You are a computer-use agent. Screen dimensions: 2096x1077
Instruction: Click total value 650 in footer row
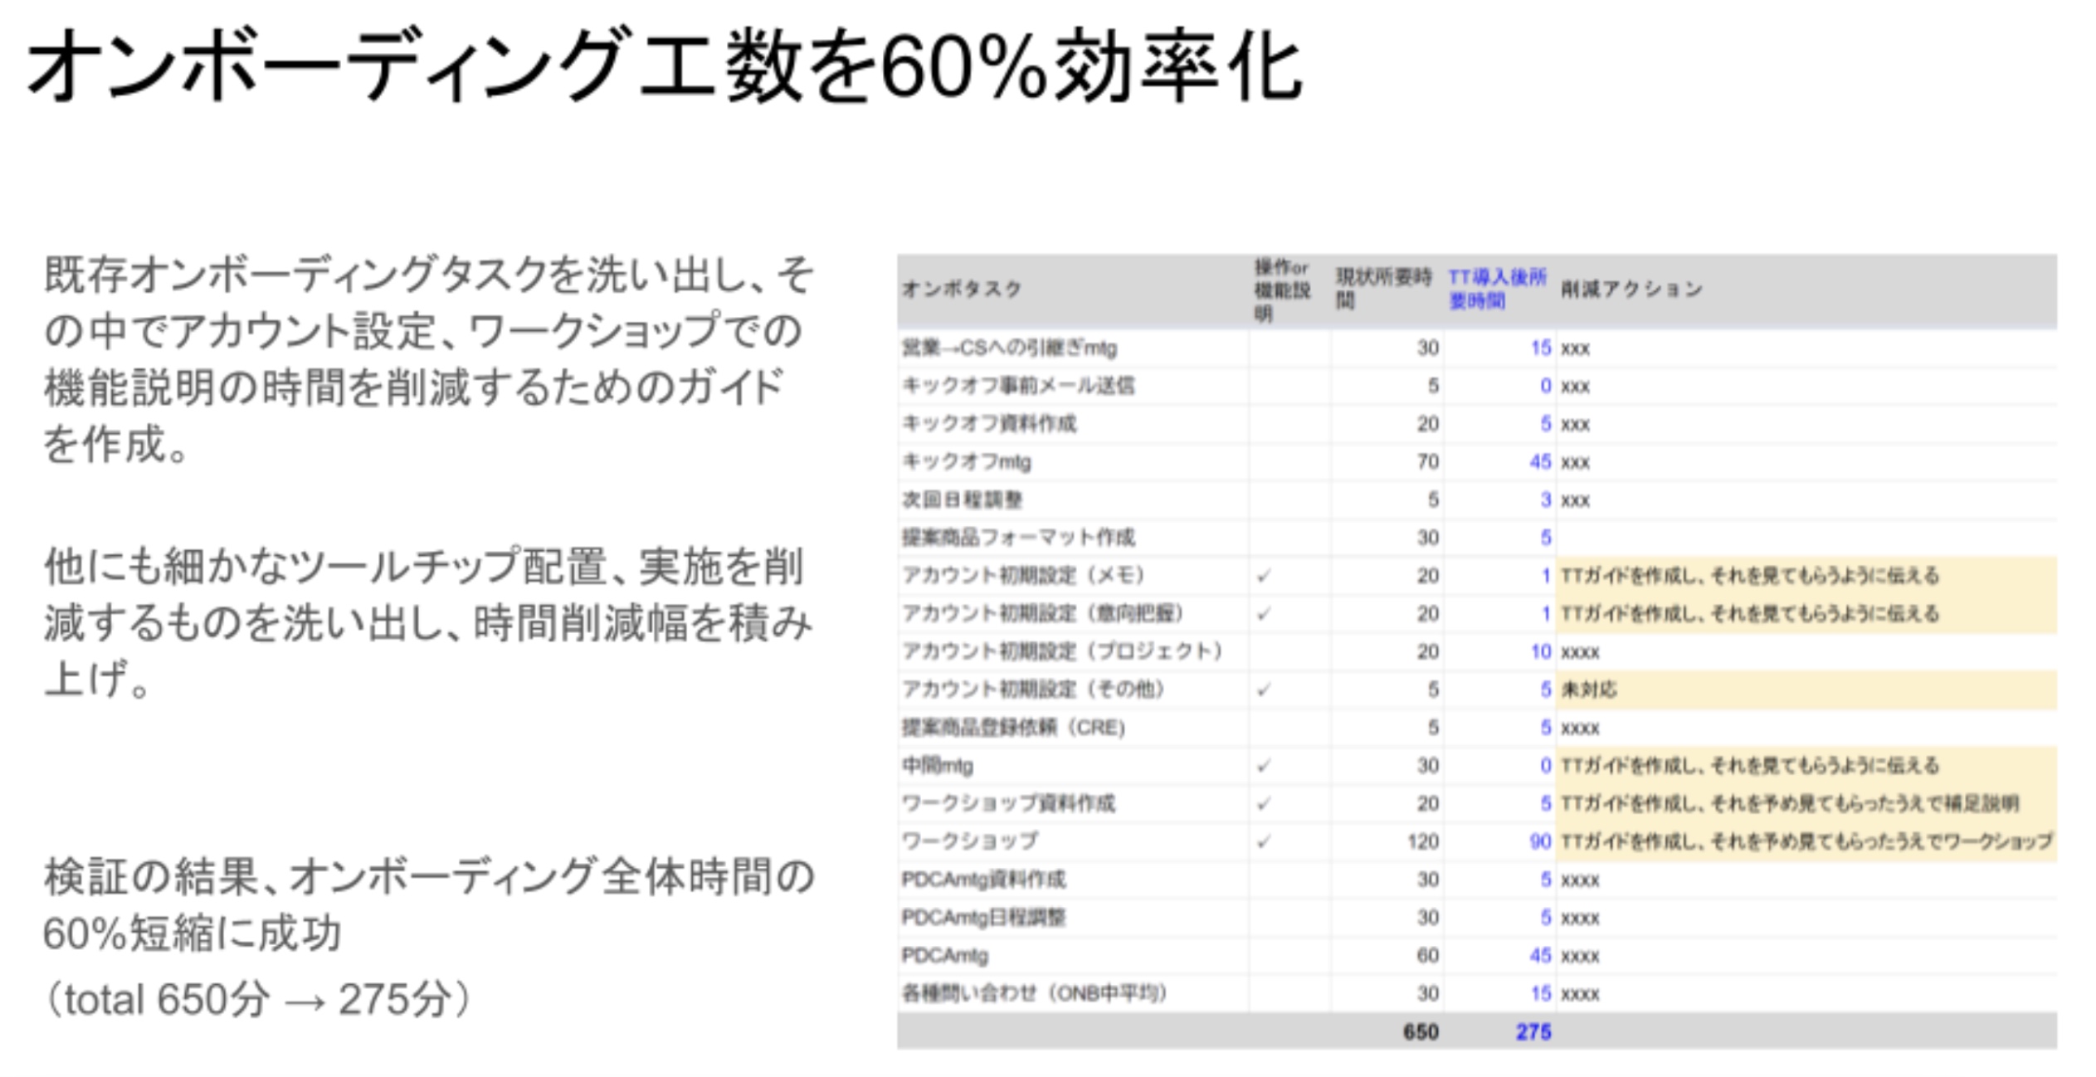click(x=1420, y=1032)
